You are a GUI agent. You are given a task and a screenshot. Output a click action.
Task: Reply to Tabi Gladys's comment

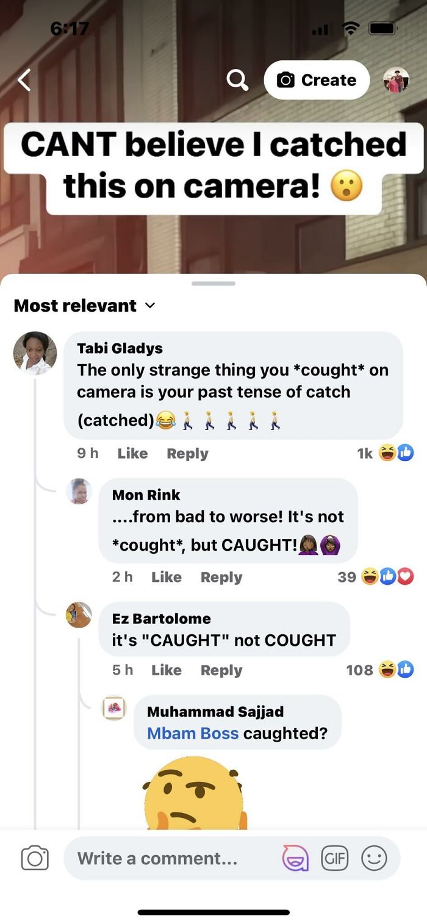(187, 453)
